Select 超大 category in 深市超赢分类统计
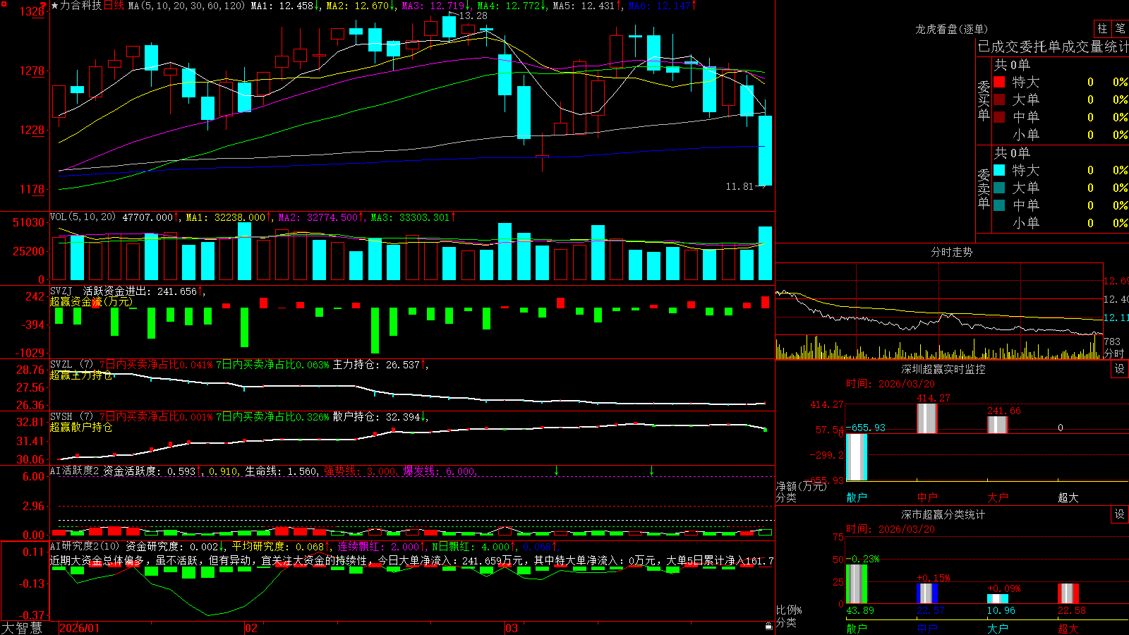 coord(1068,629)
